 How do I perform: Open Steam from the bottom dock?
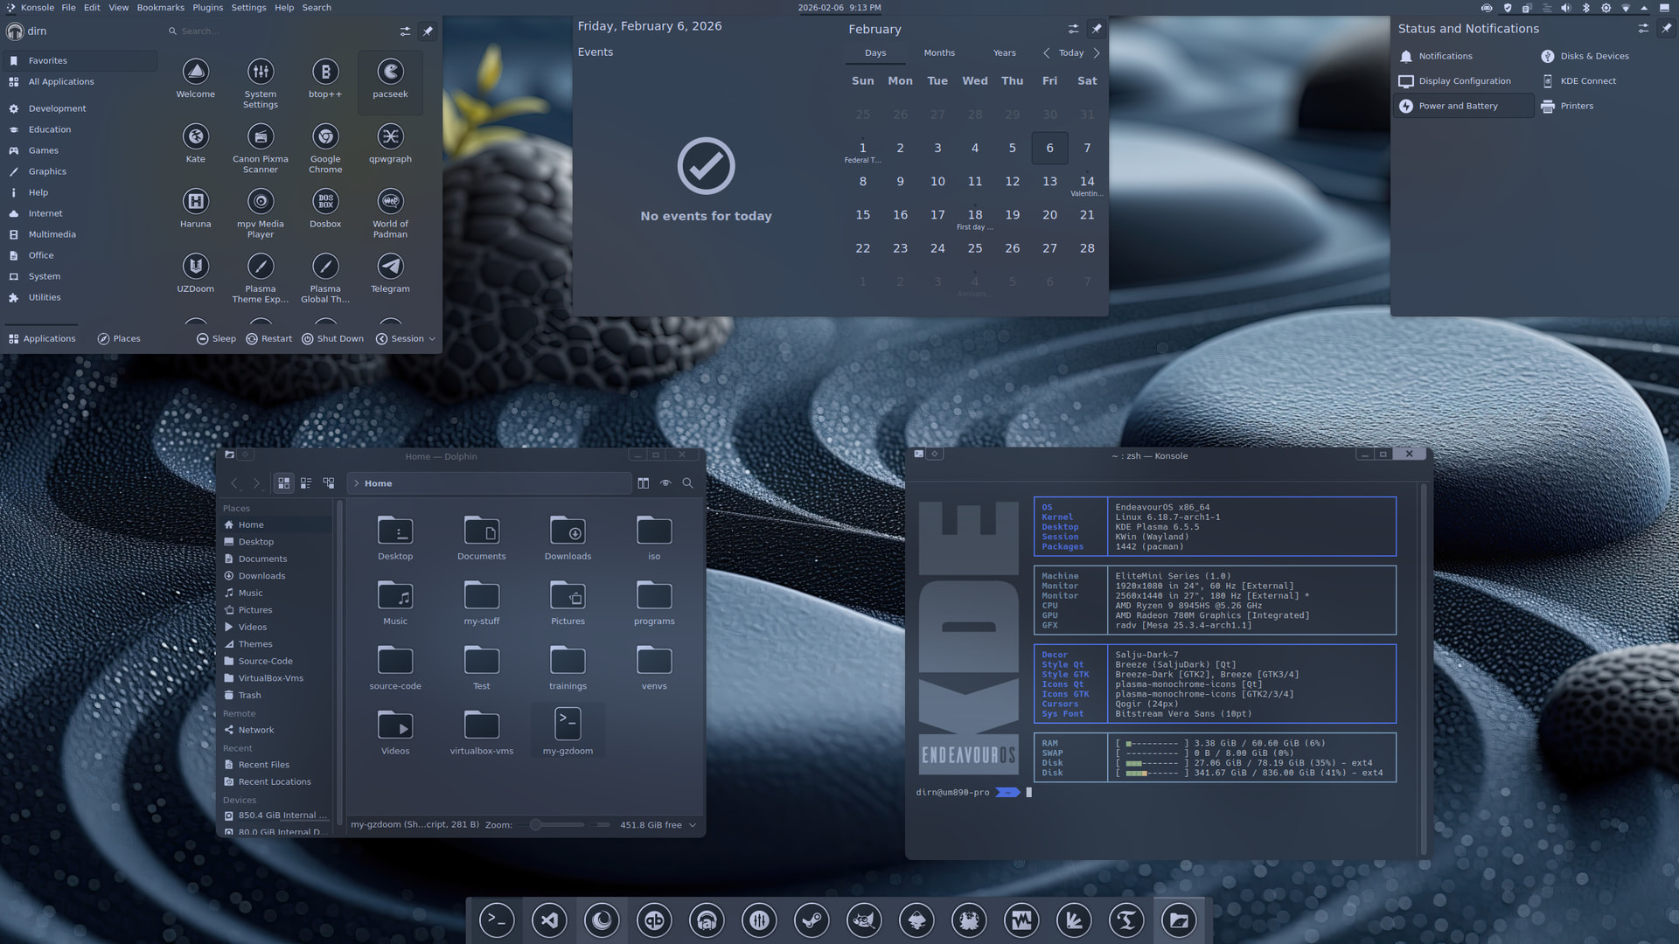click(x=812, y=920)
